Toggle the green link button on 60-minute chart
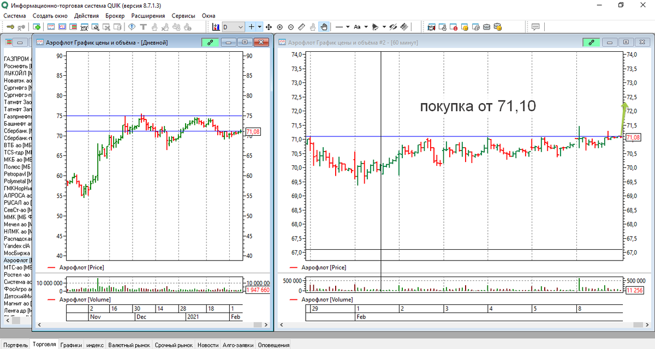The image size is (655, 349). click(592, 42)
